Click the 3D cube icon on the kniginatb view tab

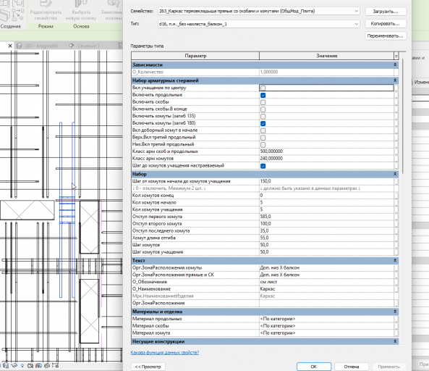[x=19, y=46]
